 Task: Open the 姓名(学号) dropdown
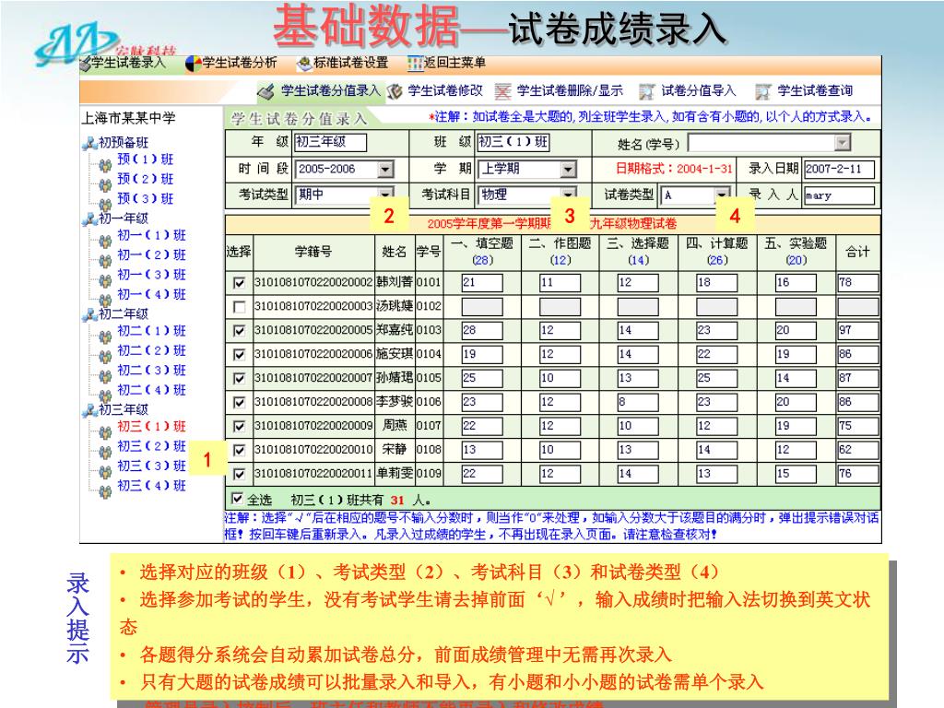tap(843, 143)
